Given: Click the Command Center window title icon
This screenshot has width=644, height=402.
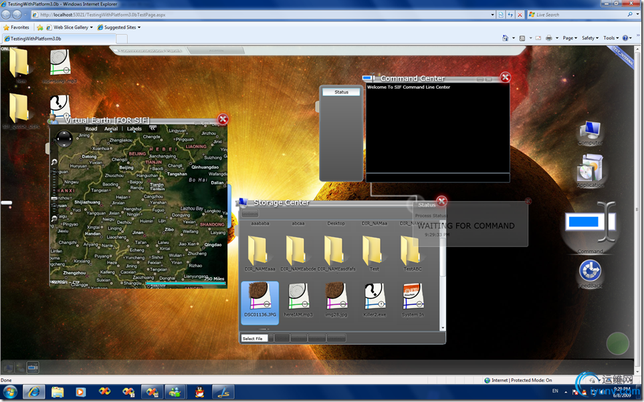Looking at the screenshot, I should coord(369,78).
